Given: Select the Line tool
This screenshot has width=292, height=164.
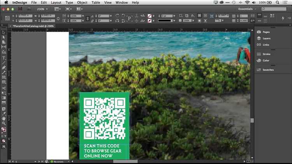Looking at the screenshot, I should point(4,63).
